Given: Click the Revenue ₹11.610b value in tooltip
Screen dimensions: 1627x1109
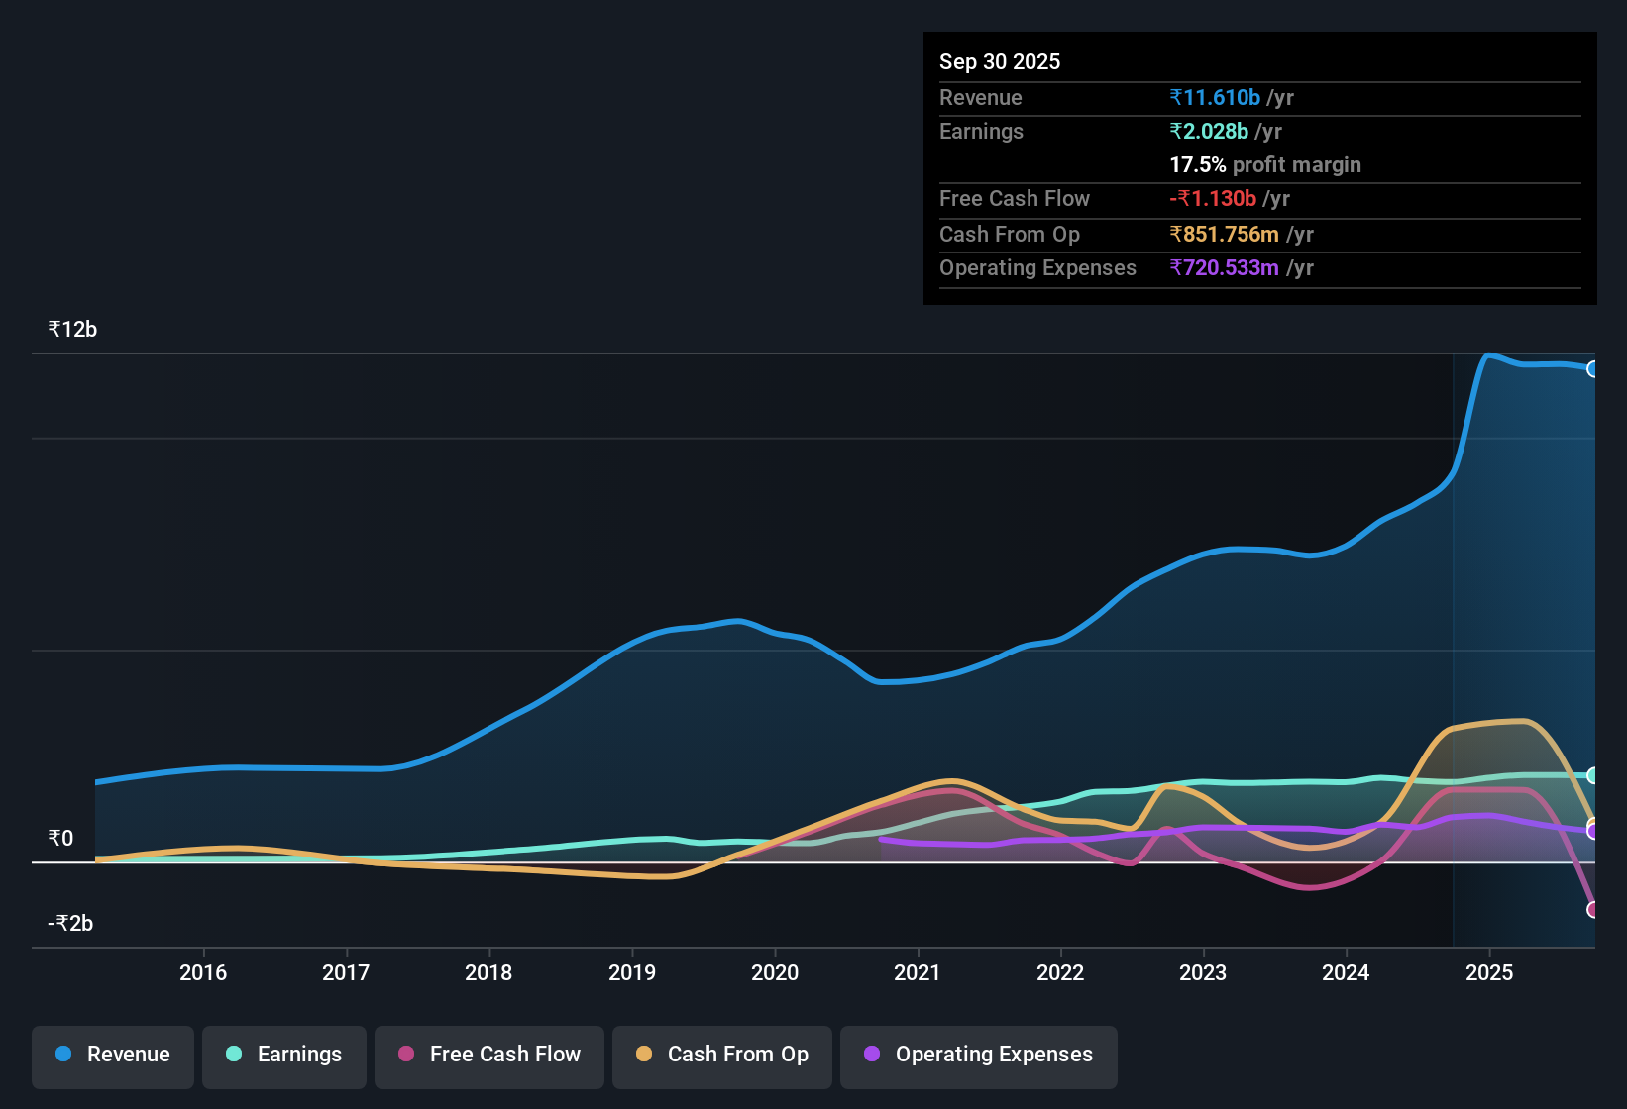Looking at the screenshot, I should point(1216,97).
